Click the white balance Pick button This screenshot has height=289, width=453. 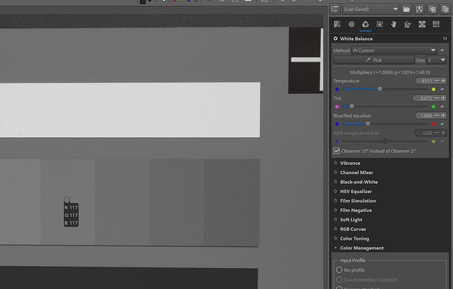coord(373,60)
